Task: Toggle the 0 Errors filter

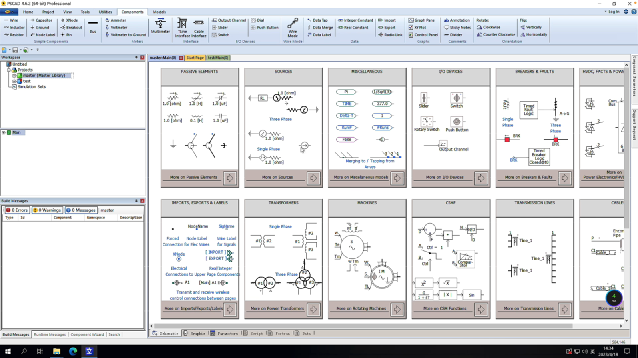Action: point(17,210)
